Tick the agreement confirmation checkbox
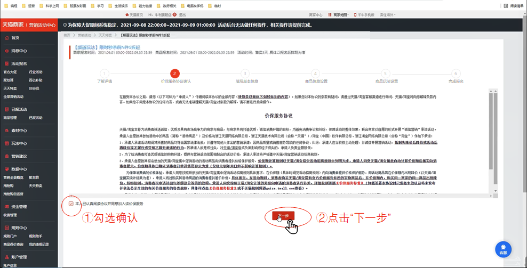Screen dimensions: 527x268 71,204
